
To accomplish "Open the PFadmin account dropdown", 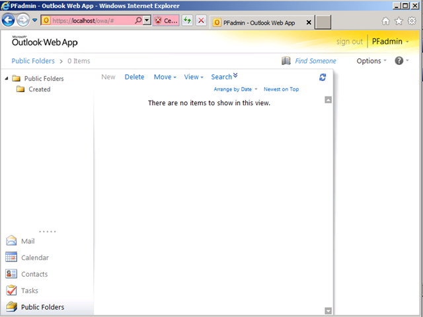I will click(390, 42).
